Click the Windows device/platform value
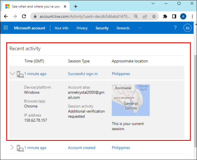197x160 pixels. (x=32, y=92)
